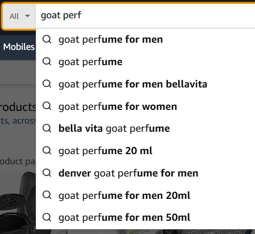Click magnifier icon beside 'goat perfume for women'
This screenshot has width=255, height=234.
pyautogui.click(x=47, y=106)
